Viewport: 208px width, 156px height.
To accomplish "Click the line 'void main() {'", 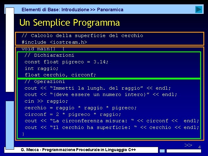I will [x=43, y=49].
